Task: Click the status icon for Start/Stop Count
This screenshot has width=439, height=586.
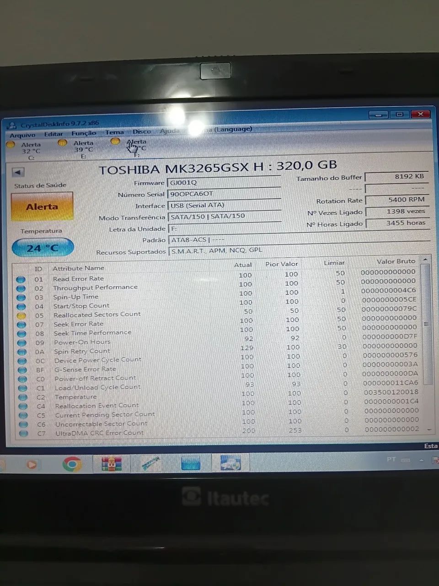Action: pyautogui.click(x=21, y=307)
